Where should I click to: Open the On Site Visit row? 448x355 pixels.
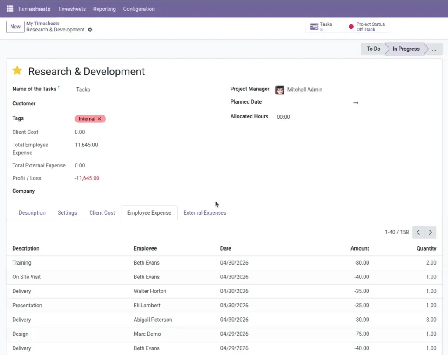27,277
